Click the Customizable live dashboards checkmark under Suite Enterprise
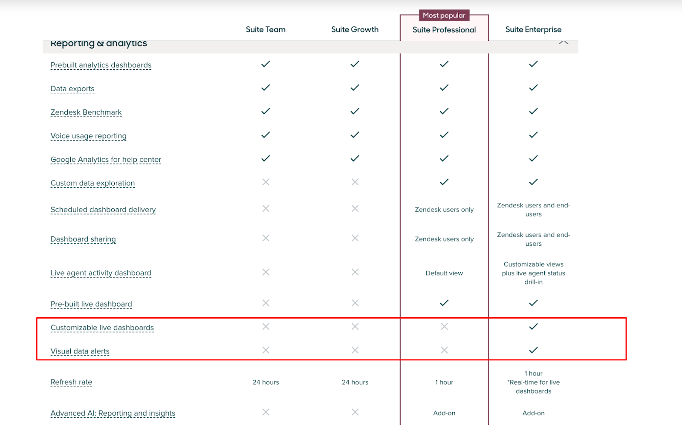 533,327
